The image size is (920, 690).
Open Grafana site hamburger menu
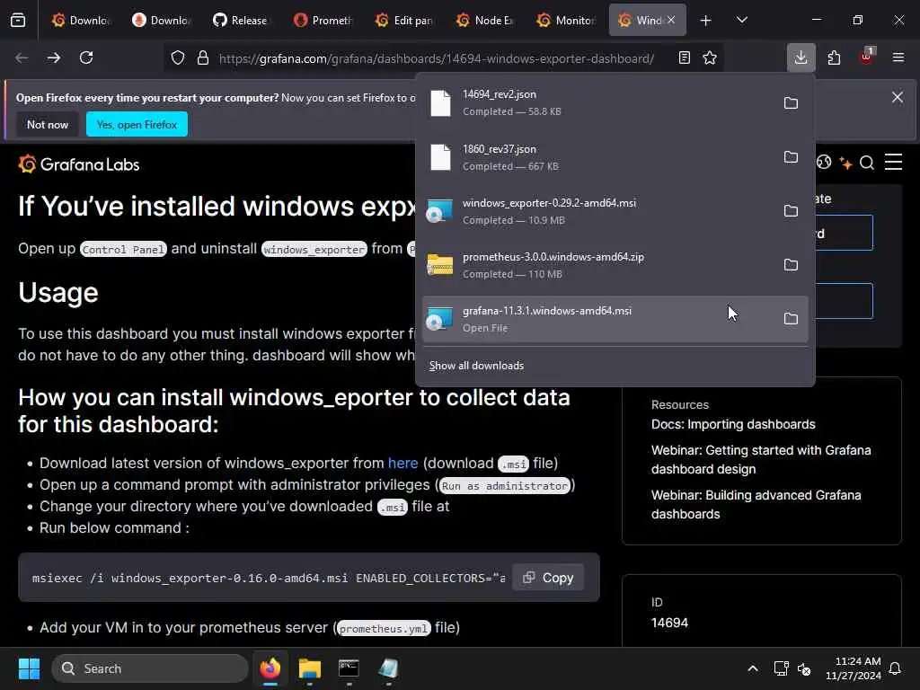point(894,162)
